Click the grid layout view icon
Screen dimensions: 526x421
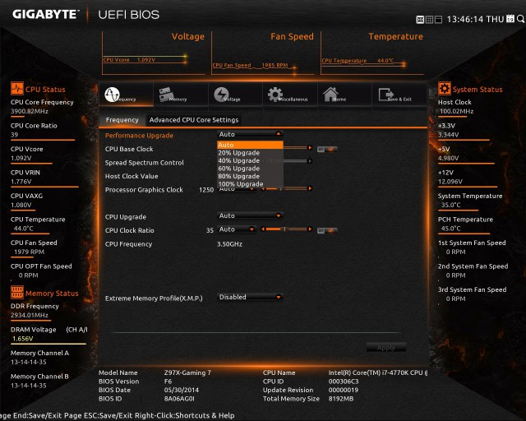[x=429, y=20]
